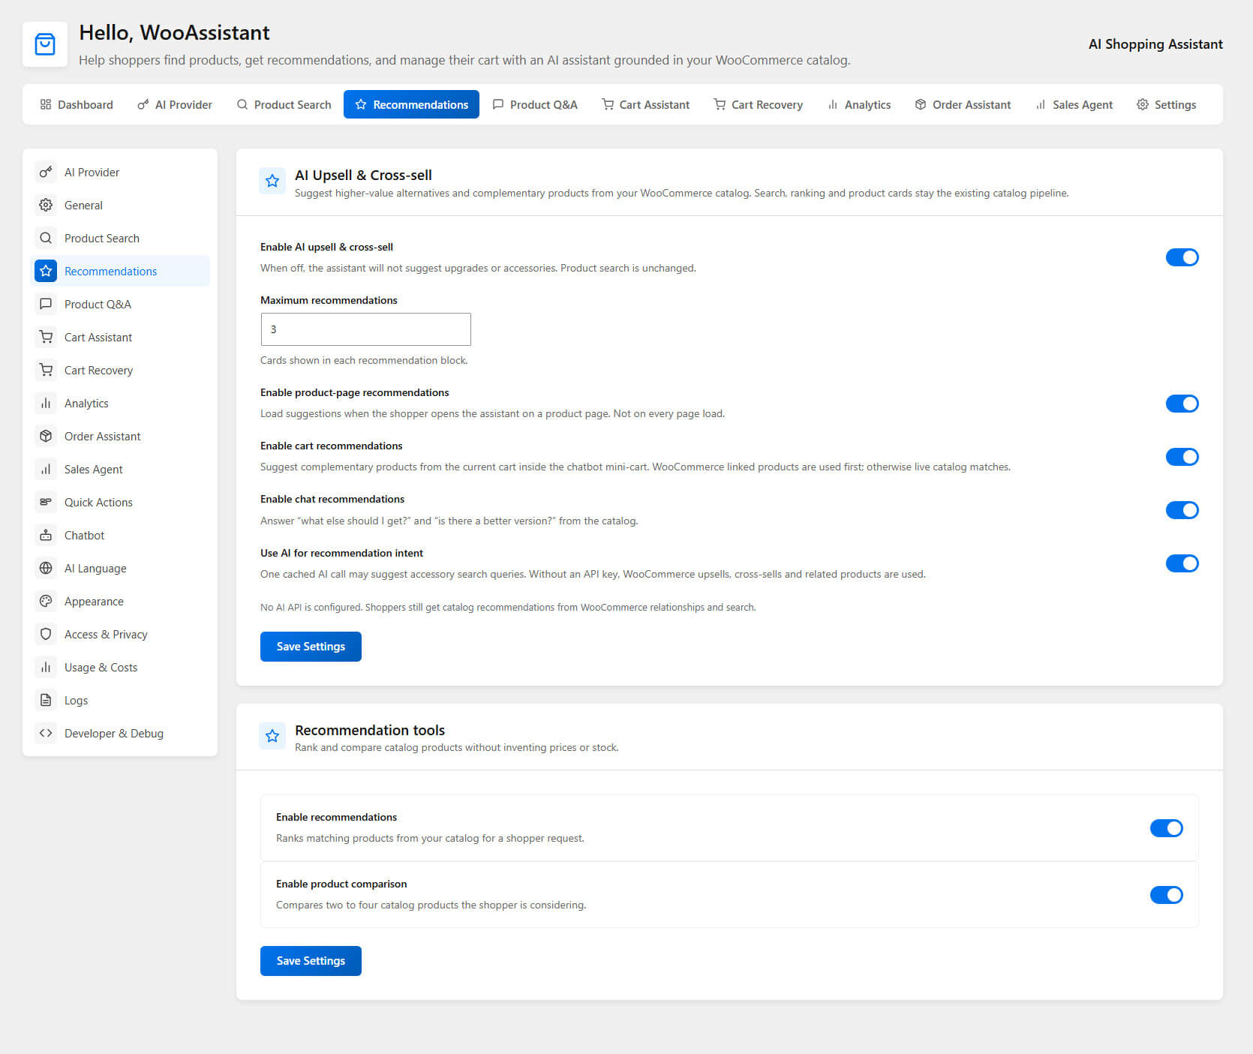Click the gear icon on top Settings tab
This screenshot has height=1054, width=1253.
pyautogui.click(x=1143, y=104)
